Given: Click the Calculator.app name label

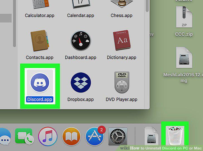Looking at the screenshot, I should (40, 16).
